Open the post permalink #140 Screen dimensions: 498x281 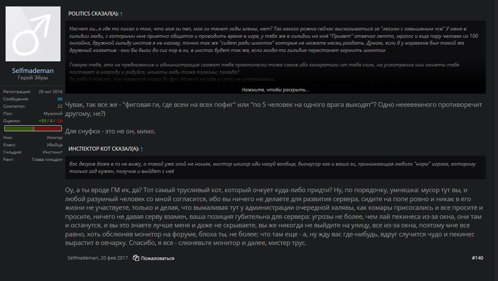(x=477, y=258)
